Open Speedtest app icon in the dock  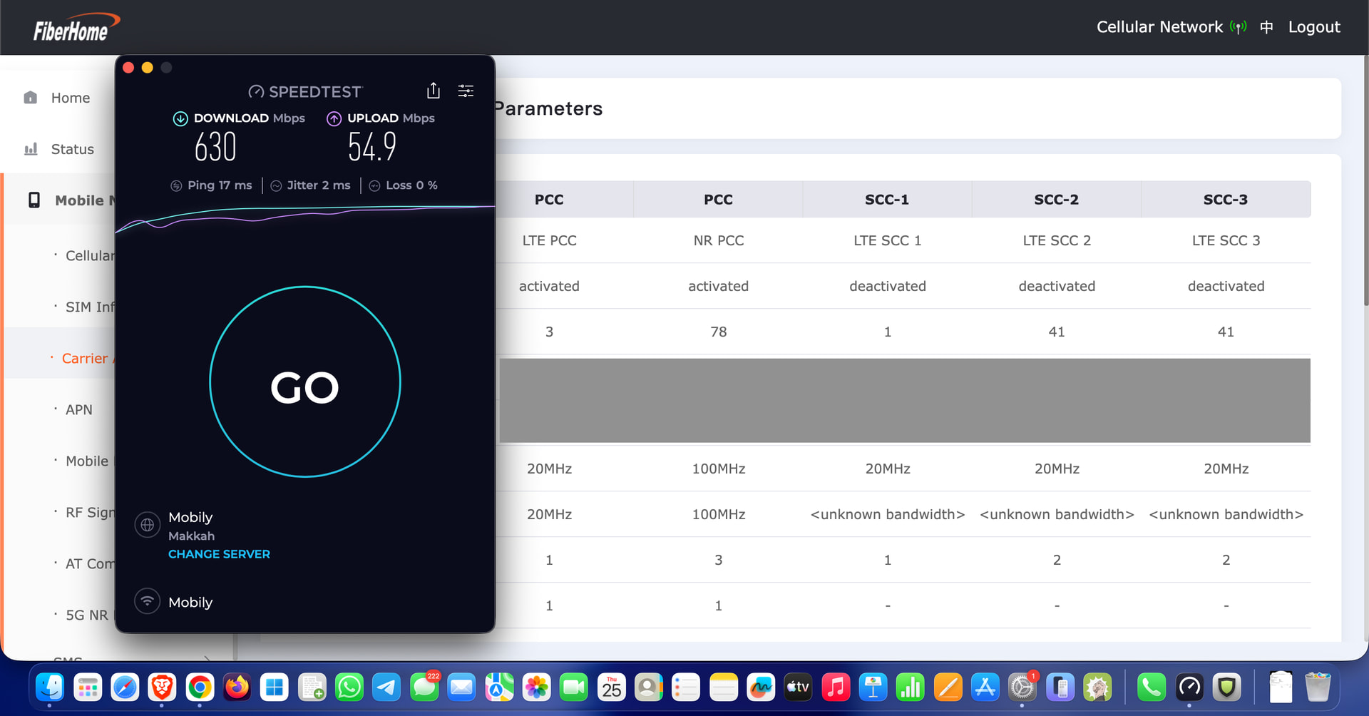[x=1189, y=687]
